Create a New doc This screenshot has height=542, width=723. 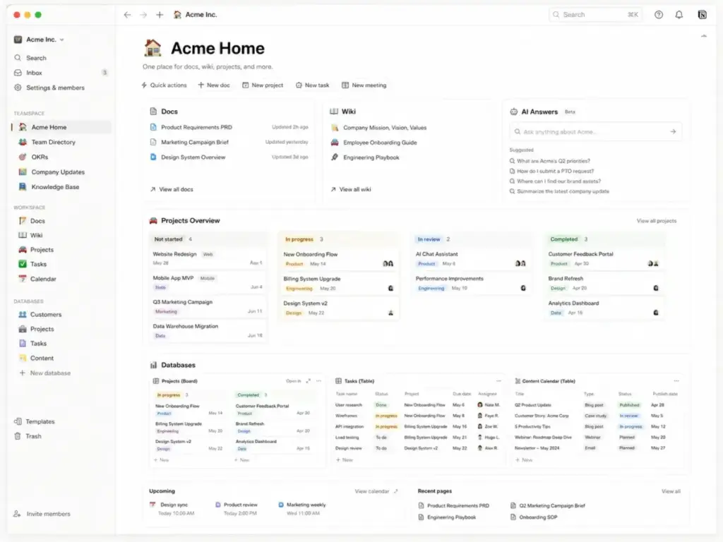point(214,85)
